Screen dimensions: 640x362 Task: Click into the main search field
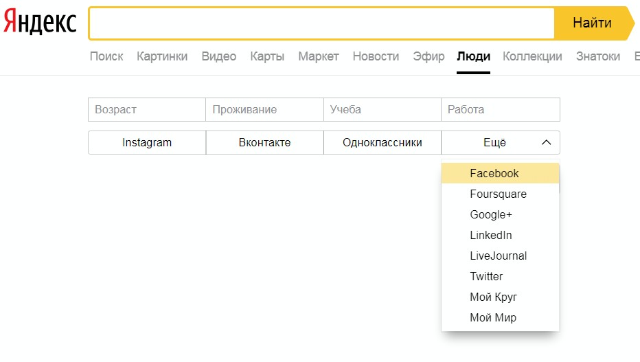(x=321, y=23)
